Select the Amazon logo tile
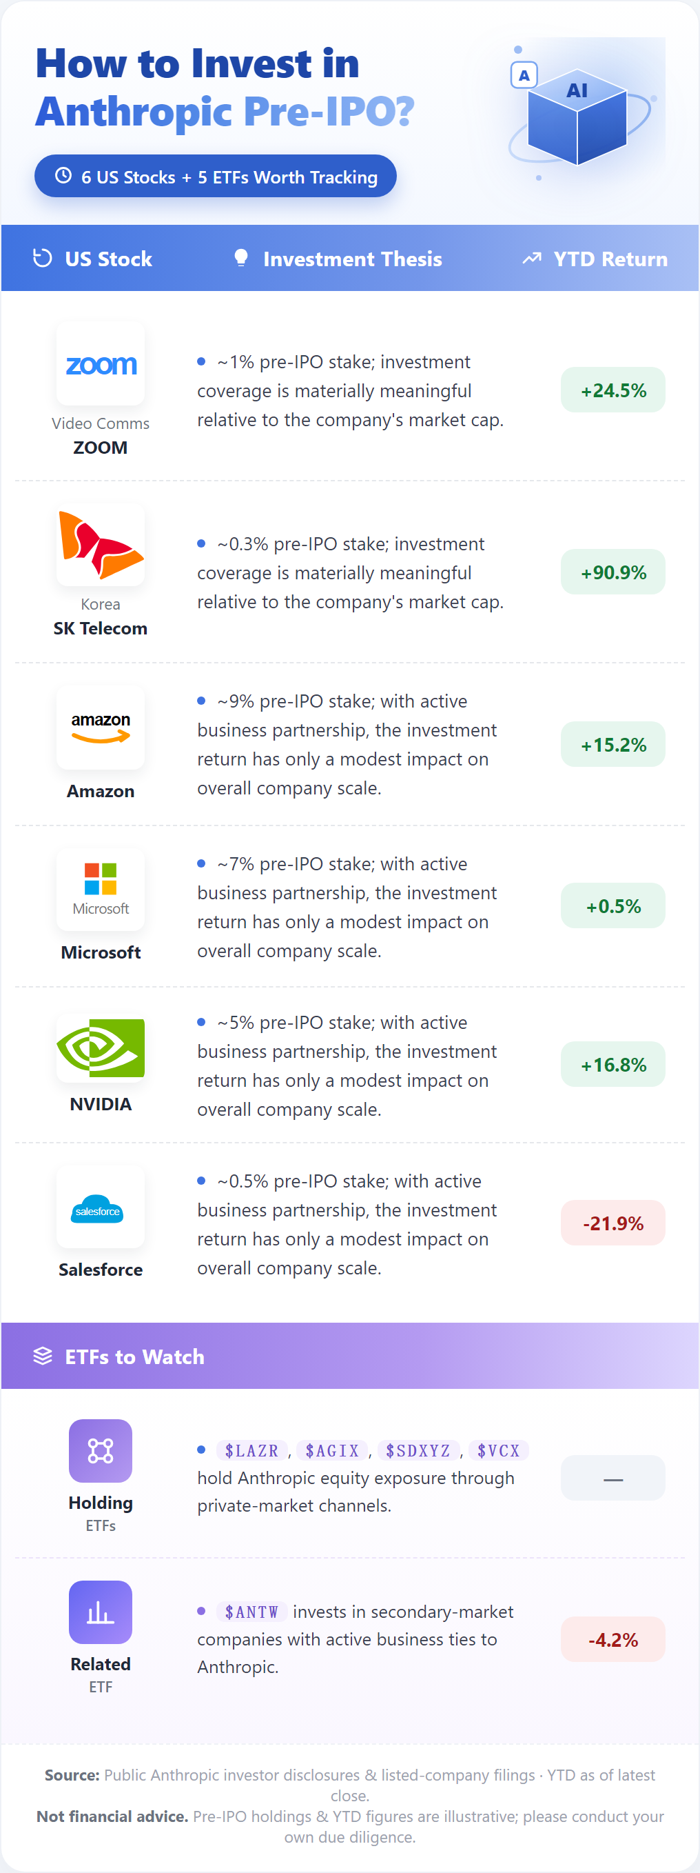The image size is (700, 1873). pyautogui.click(x=101, y=728)
